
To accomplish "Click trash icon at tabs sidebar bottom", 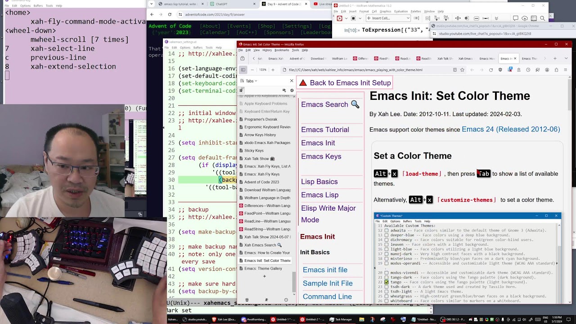I will pos(247,300).
